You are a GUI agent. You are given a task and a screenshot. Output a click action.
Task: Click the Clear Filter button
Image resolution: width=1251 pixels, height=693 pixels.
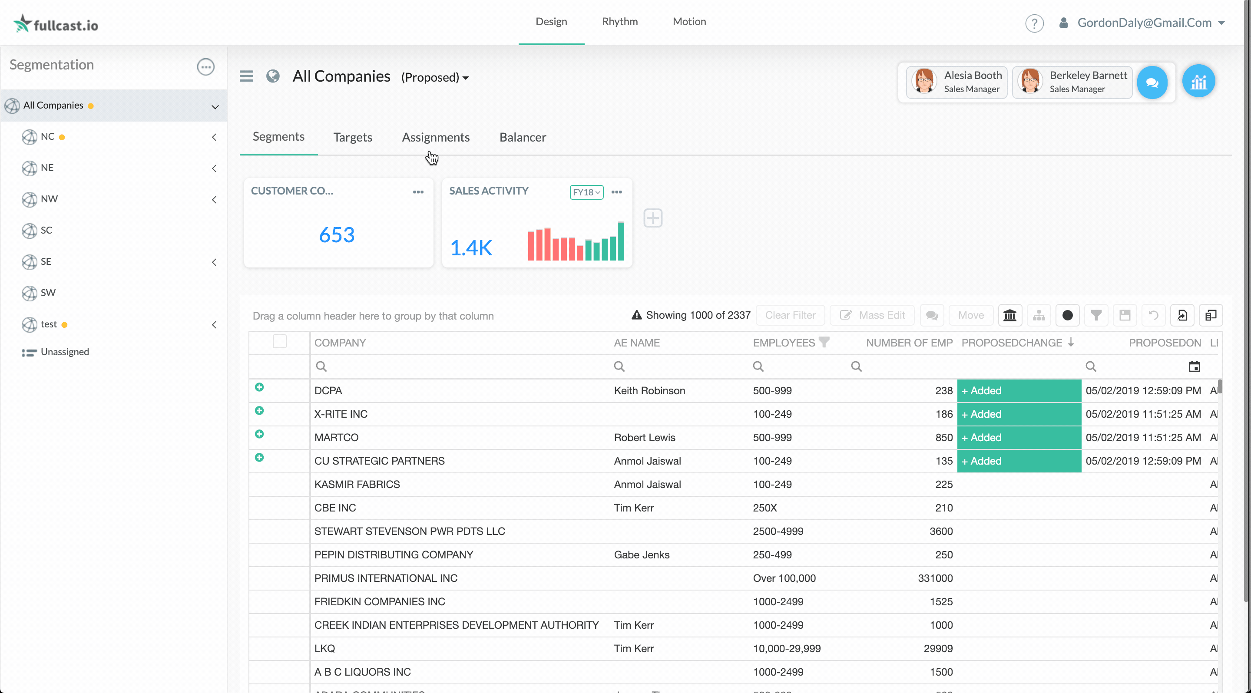[790, 315]
